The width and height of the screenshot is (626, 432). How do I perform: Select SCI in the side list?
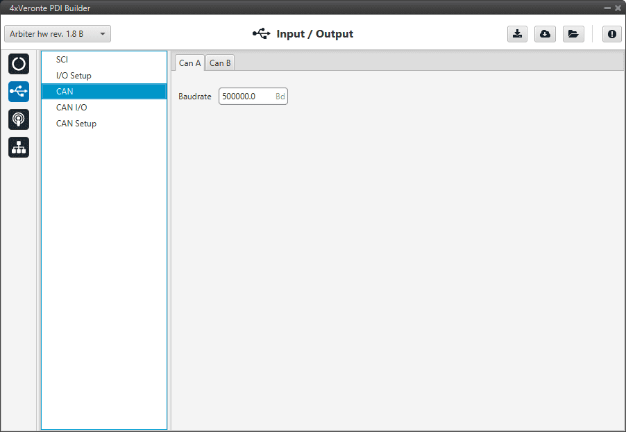pyautogui.click(x=104, y=60)
